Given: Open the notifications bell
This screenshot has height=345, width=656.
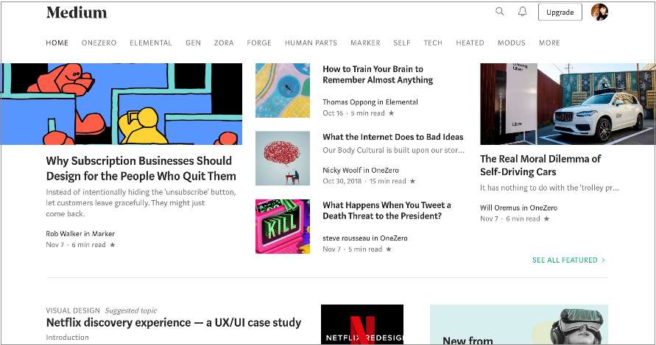Looking at the screenshot, I should [522, 12].
